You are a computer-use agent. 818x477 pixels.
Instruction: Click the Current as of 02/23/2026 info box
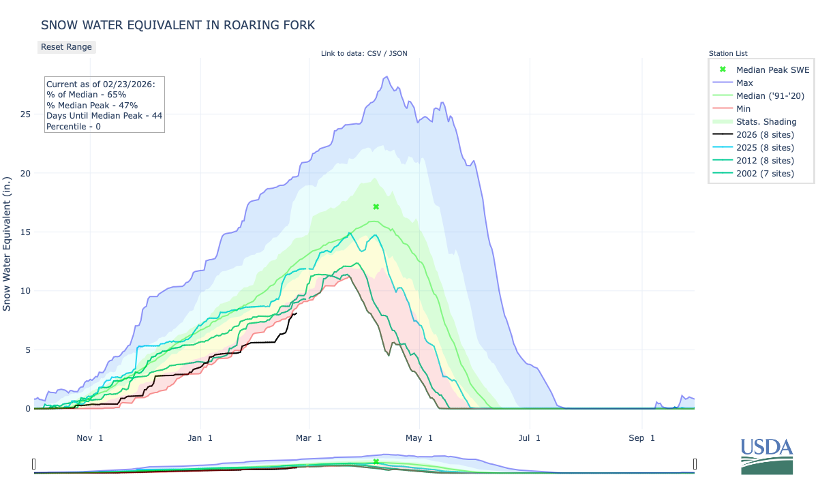(104, 105)
